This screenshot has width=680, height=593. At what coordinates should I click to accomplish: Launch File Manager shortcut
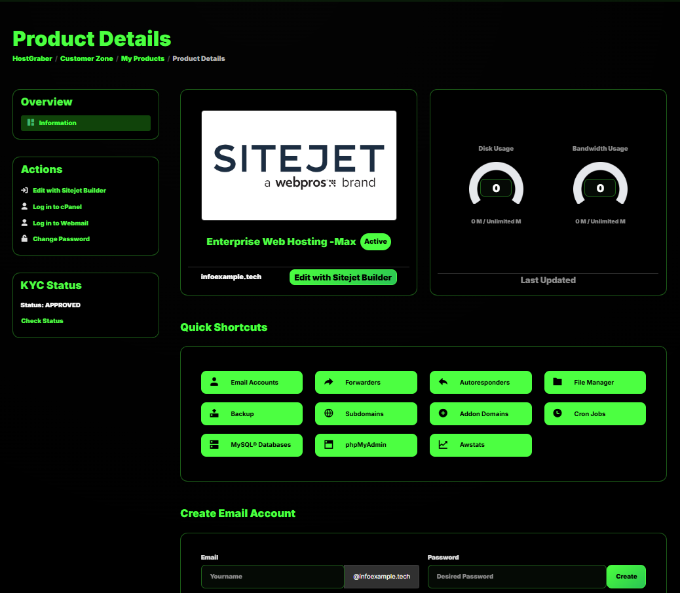pos(595,382)
